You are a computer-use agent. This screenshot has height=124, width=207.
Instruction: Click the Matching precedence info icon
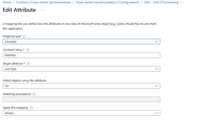(x=34, y=94)
